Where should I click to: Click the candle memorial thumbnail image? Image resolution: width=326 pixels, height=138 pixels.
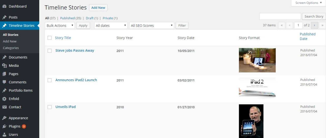(257, 60)
